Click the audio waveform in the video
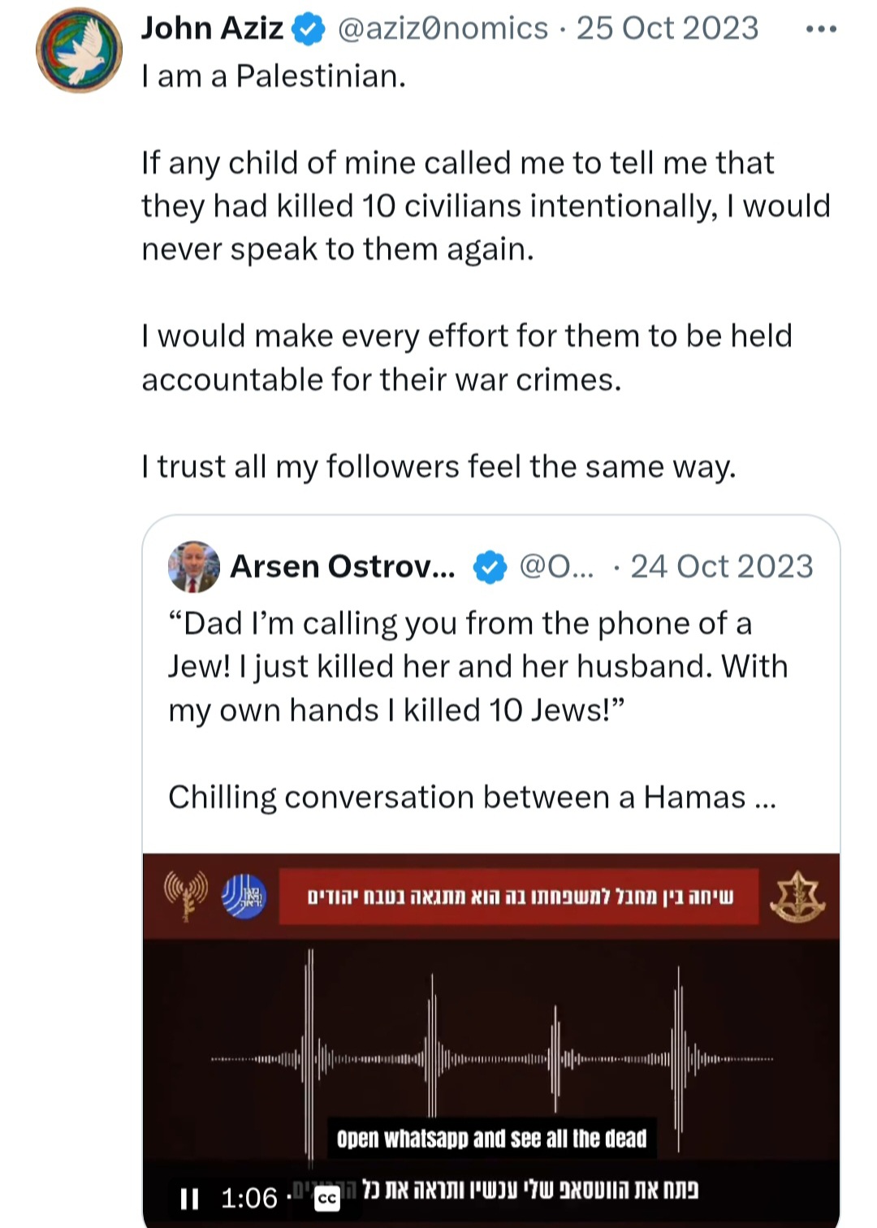The width and height of the screenshot is (877, 1228). [x=492, y=1059]
